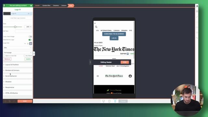Click the U.S. link in preview

[x=97, y=31]
